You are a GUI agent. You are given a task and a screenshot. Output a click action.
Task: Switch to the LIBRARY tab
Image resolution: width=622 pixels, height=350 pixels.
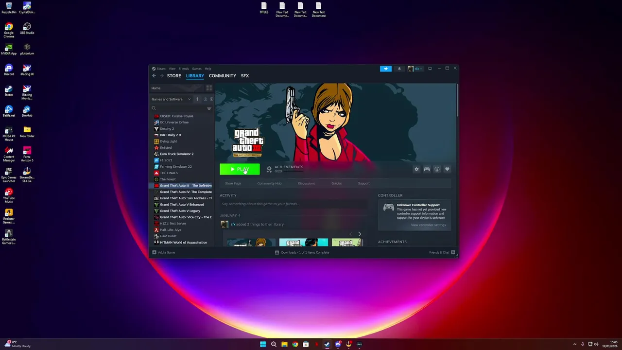click(195, 76)
